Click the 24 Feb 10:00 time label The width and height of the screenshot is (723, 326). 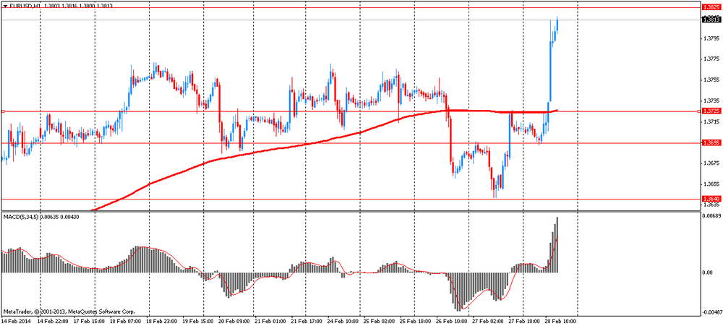click(x=343, y=320)
